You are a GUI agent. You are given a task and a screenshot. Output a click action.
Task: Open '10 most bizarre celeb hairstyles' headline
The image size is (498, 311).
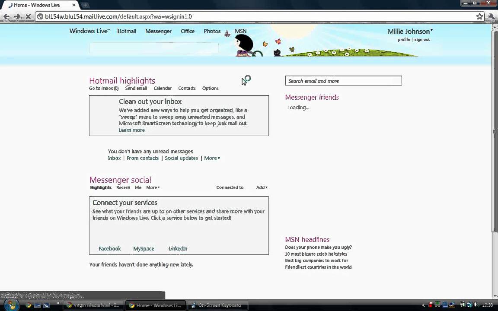(316, 254)
